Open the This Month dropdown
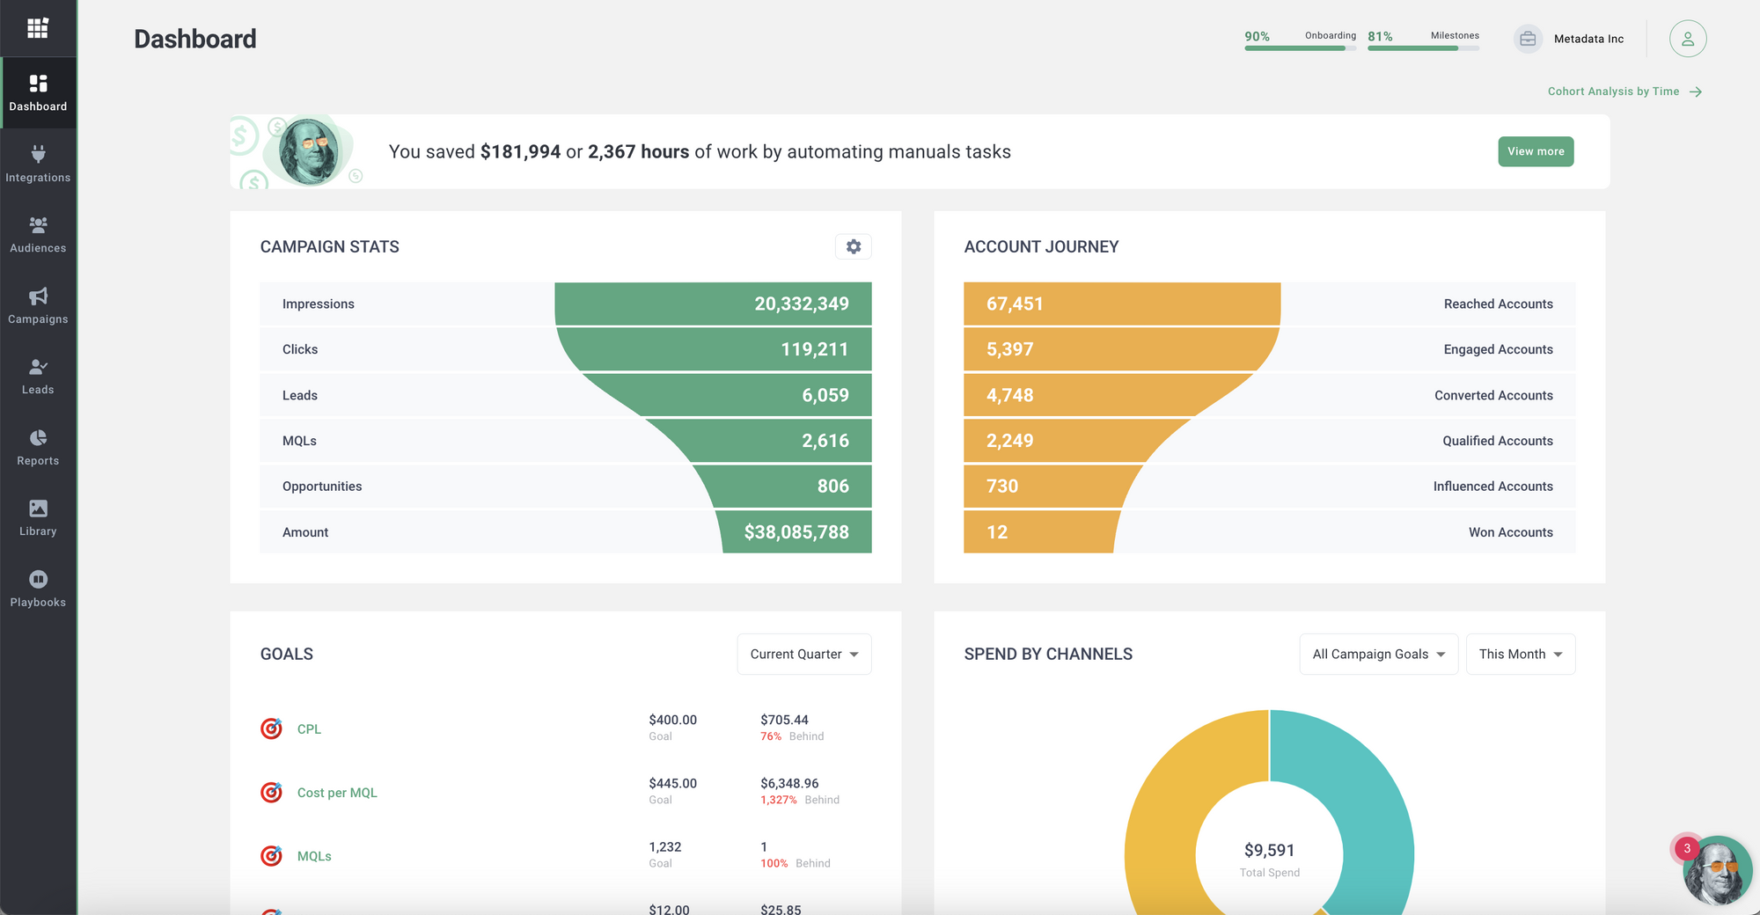Image resolution: width=1760 pixels, height=915 pixels. 1521,654
